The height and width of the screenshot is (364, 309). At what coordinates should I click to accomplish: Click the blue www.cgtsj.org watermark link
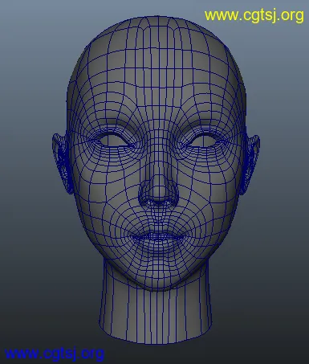[x=55, y=354]
